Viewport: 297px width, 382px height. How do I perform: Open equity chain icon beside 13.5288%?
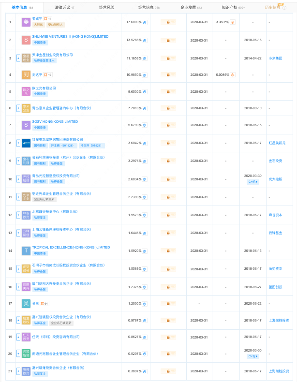click(x=145, y=41)
